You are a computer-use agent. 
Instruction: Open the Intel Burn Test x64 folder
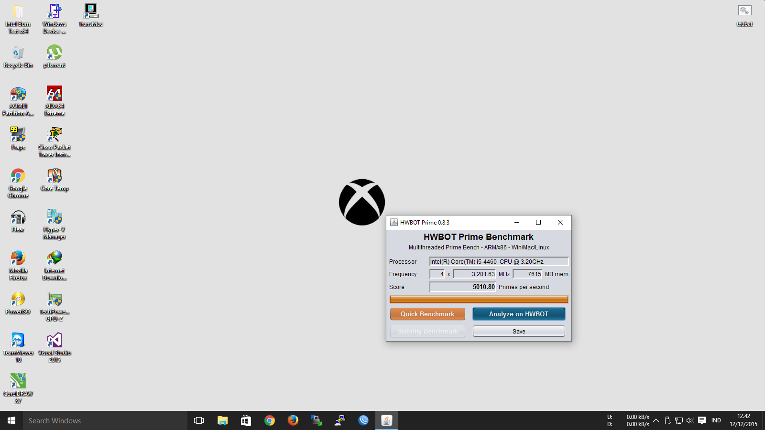click(18, 19)
